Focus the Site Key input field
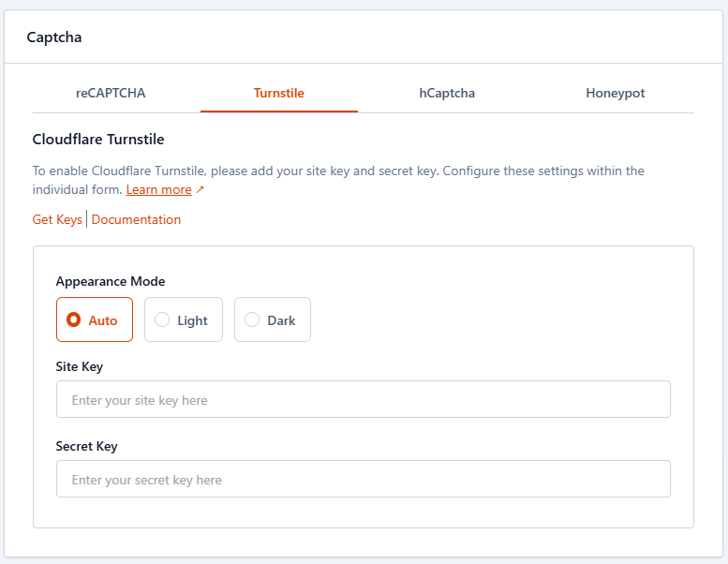This screenshot has width=728, height=564. click(364, 399)
